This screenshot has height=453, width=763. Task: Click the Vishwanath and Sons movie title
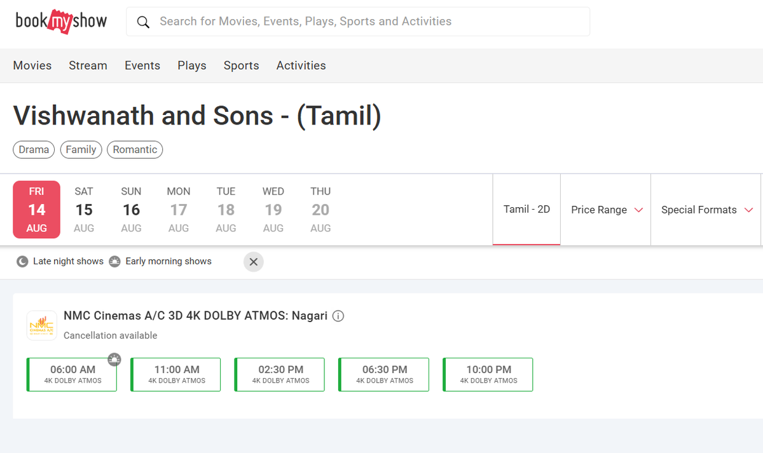[197, 116]
